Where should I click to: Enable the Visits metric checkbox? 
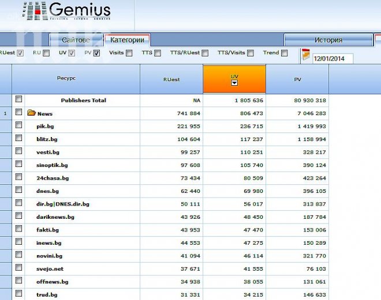click(129, 53)
